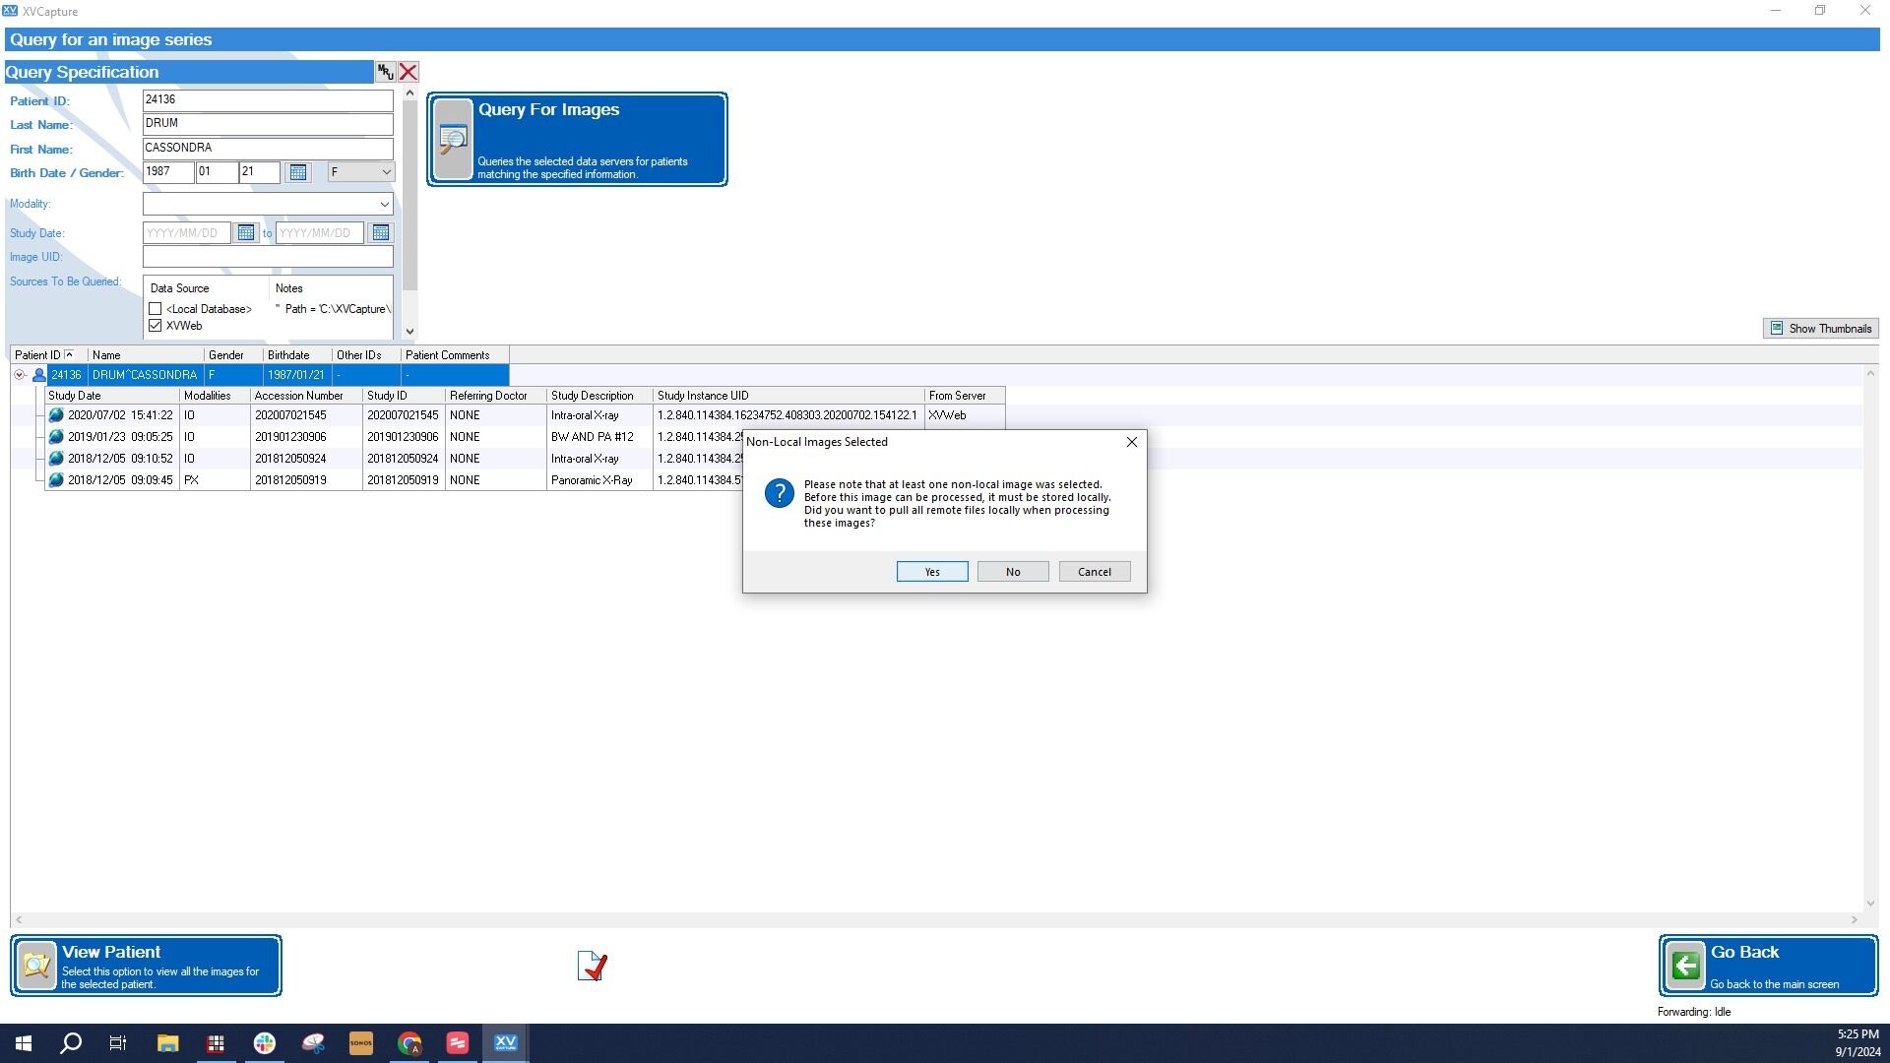
Task: Open the study start date calendar
Action: [x=245, y=233]
